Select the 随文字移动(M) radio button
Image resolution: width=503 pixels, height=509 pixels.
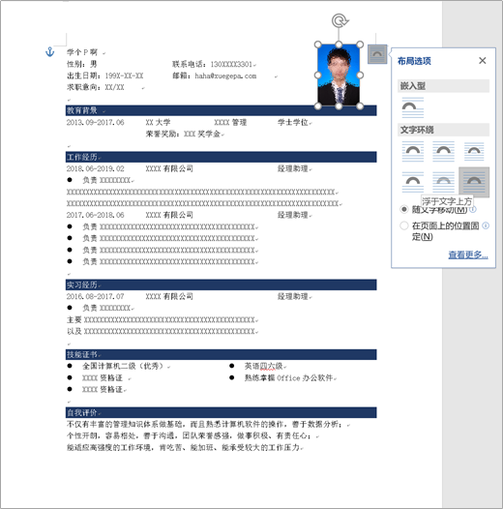[403, 209]
